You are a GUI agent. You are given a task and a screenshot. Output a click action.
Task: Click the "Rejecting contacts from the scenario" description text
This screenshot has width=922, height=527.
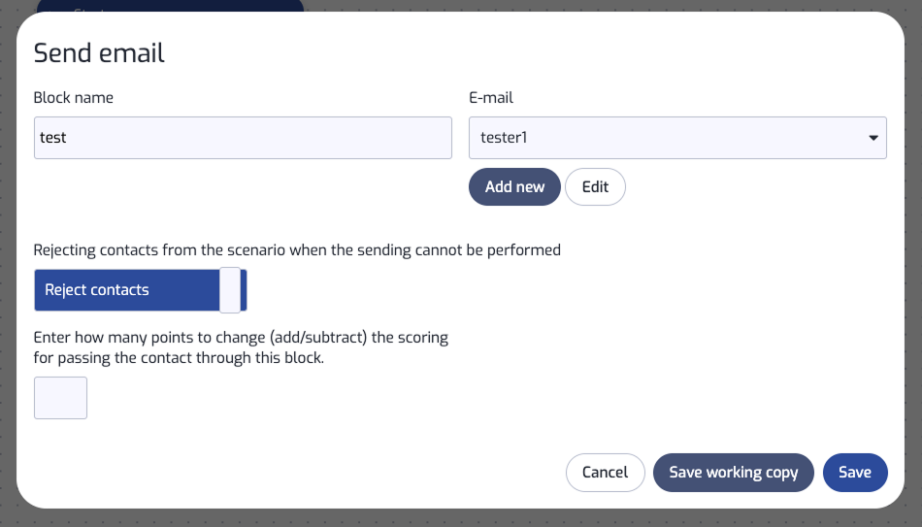click(297, 249)
